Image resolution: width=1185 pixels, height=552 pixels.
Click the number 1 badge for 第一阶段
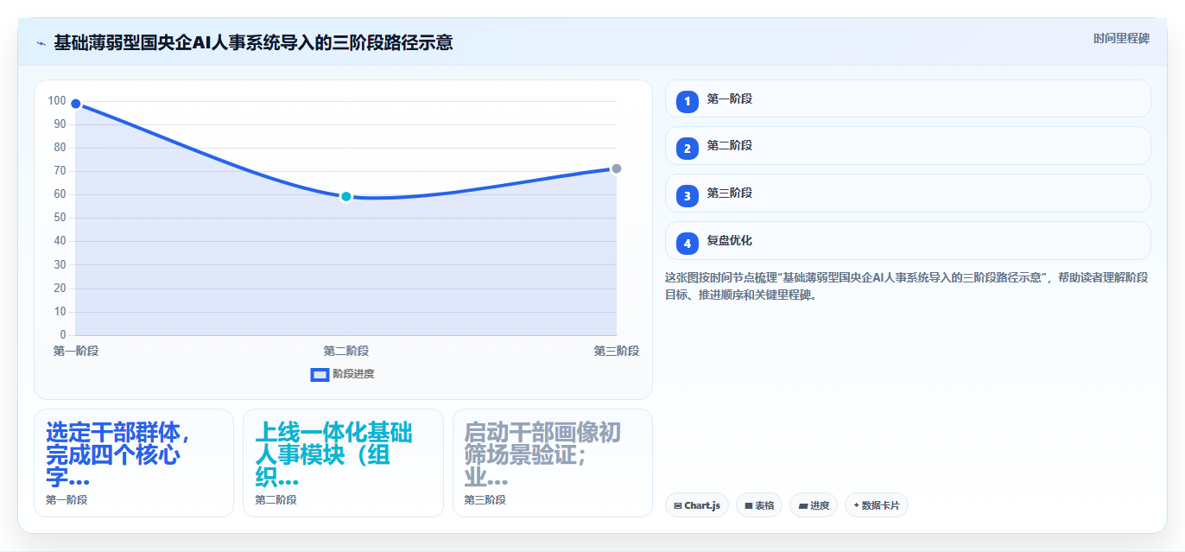[x=688, y=101]
